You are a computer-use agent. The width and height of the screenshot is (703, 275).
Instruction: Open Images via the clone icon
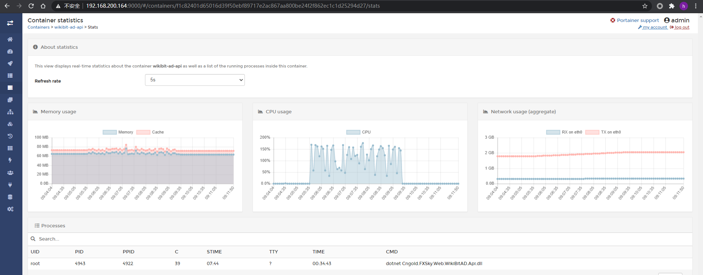(x=10, y=100)
